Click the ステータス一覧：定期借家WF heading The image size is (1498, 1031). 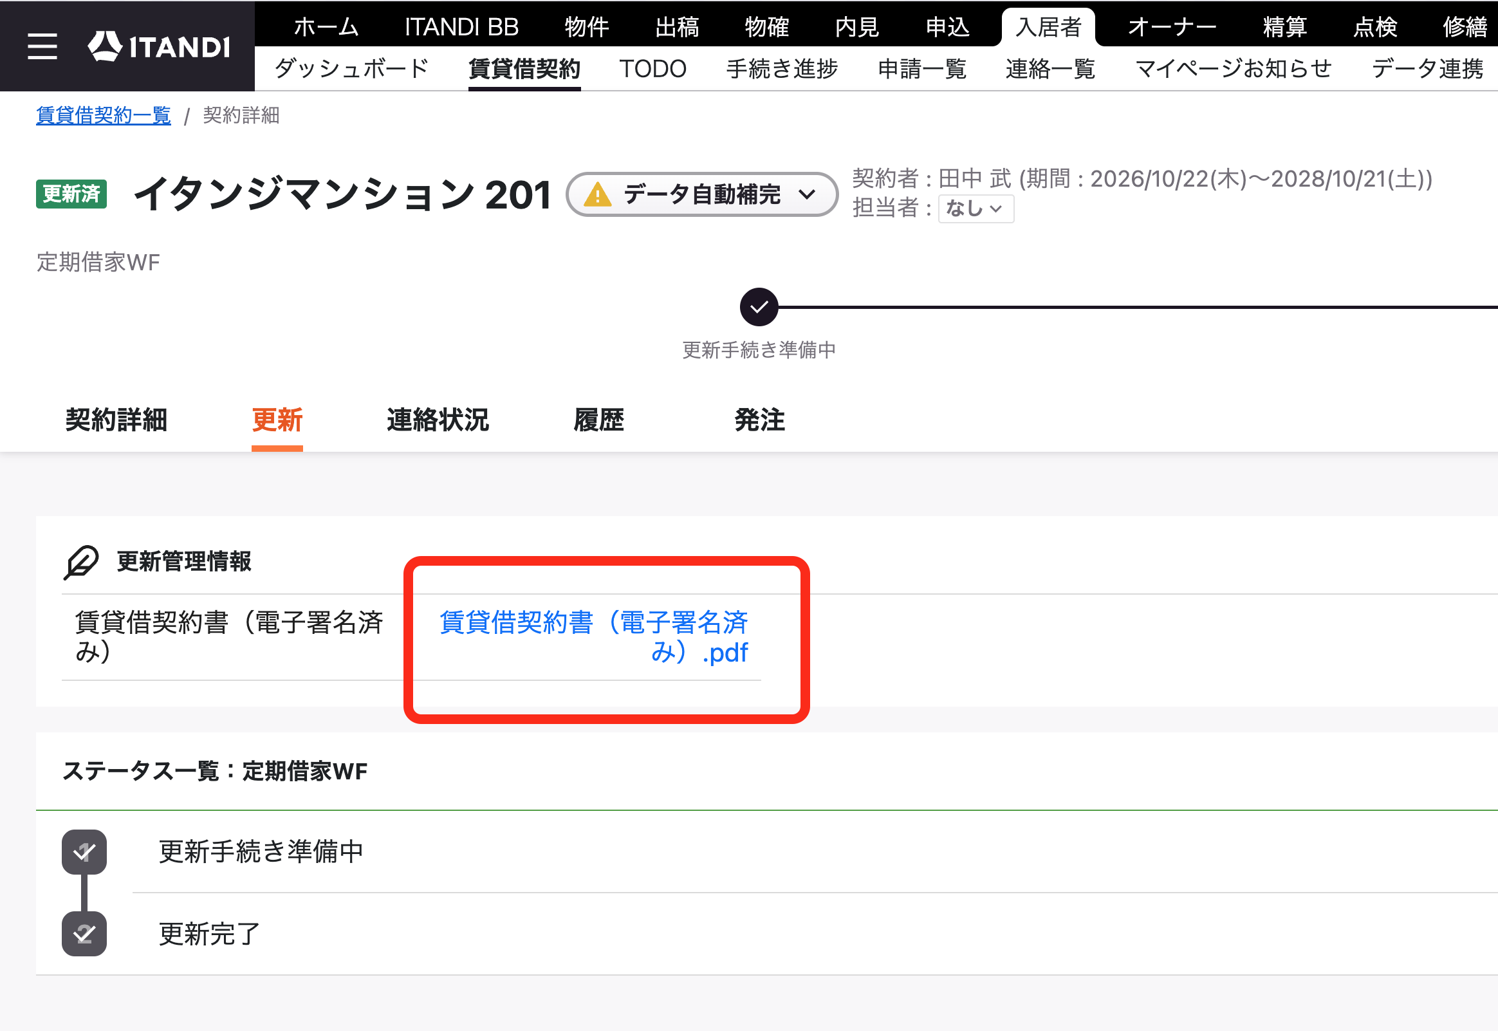coord(215,771)
